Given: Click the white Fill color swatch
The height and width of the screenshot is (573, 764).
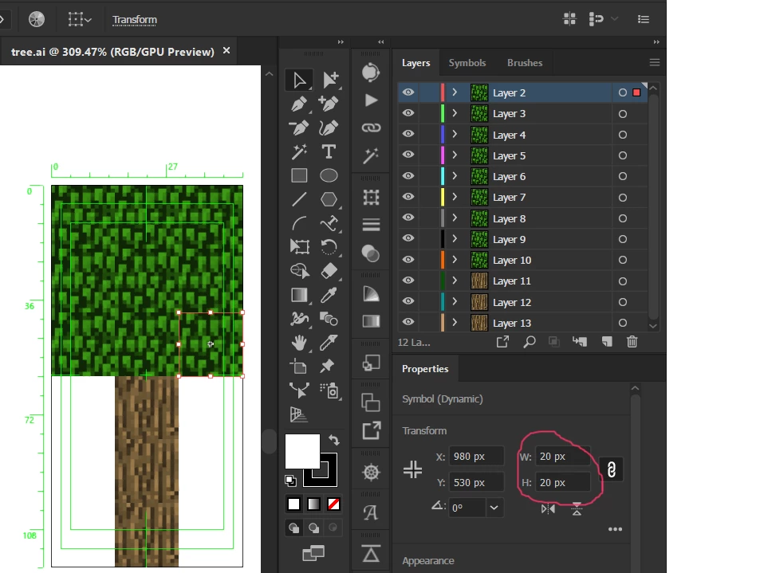Looking at the screenshot, I should pyautogui.click(x=302, y=450).
